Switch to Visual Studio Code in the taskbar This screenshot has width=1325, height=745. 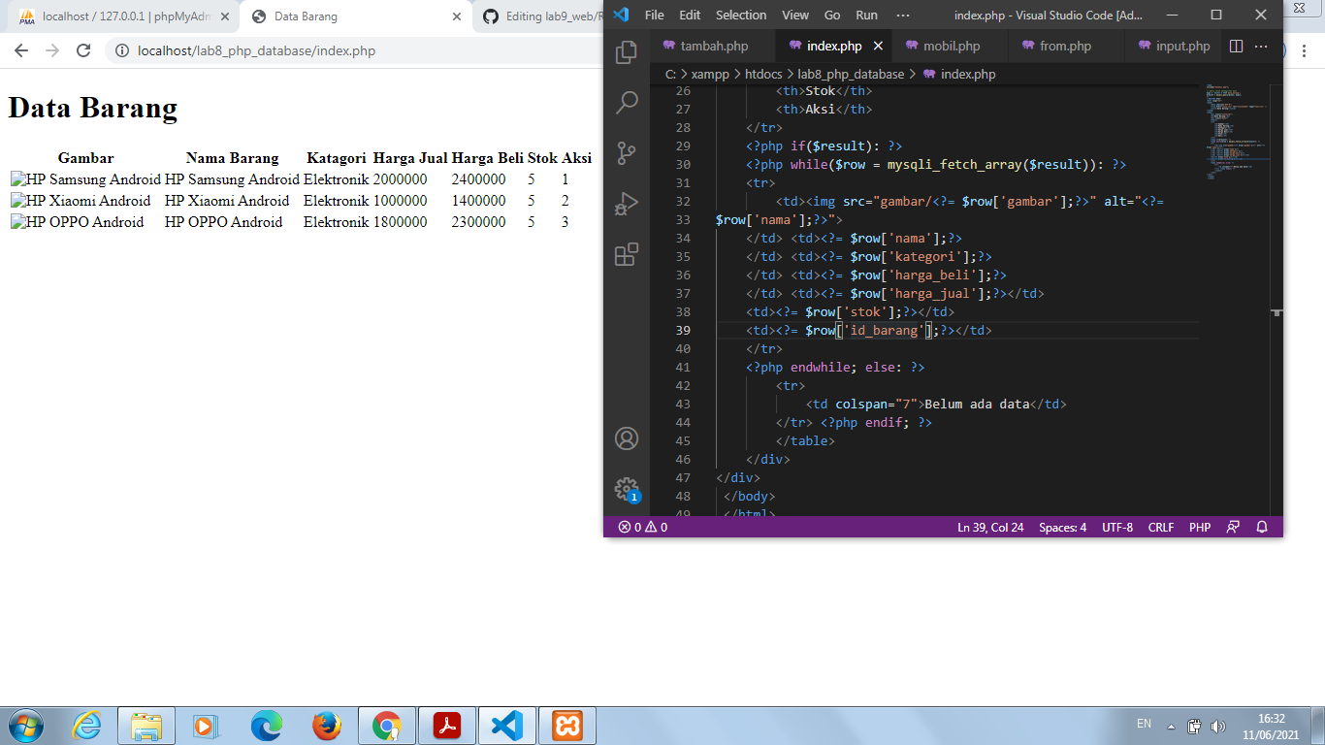coord(507,726)
